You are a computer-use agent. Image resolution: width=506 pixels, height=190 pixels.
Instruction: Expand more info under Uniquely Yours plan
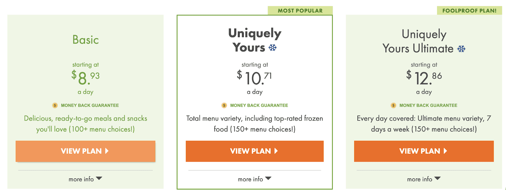255,179
